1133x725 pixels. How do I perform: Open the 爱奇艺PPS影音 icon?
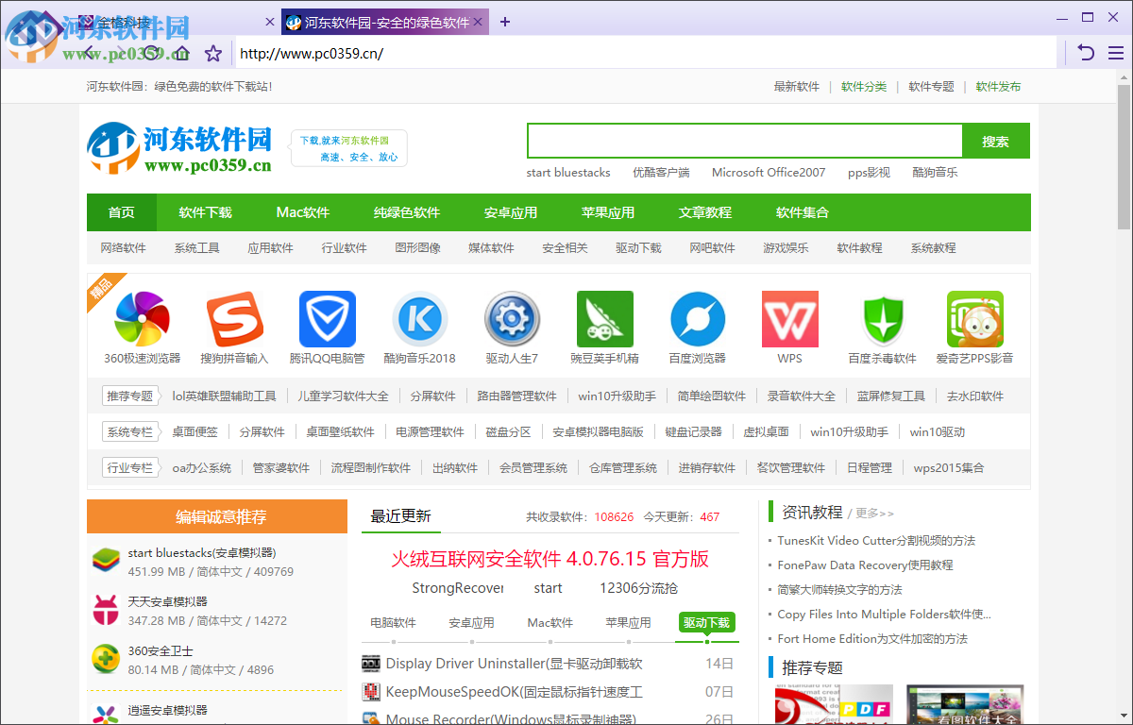tap(975, 319)
